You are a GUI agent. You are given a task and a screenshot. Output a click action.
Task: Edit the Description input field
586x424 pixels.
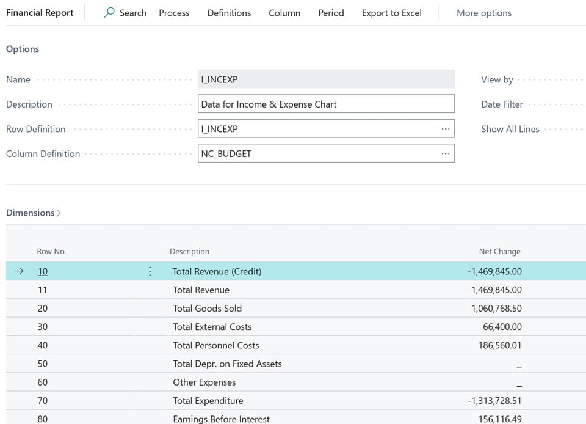(x=326, y=104)
